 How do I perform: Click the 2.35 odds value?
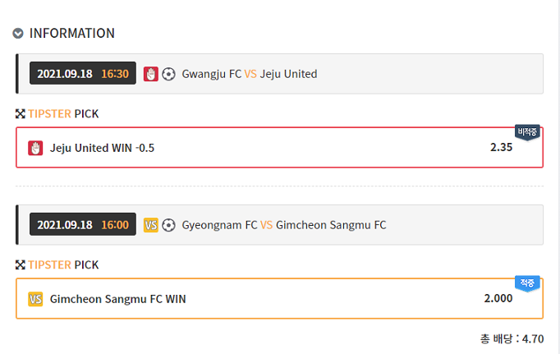[501, 148]
